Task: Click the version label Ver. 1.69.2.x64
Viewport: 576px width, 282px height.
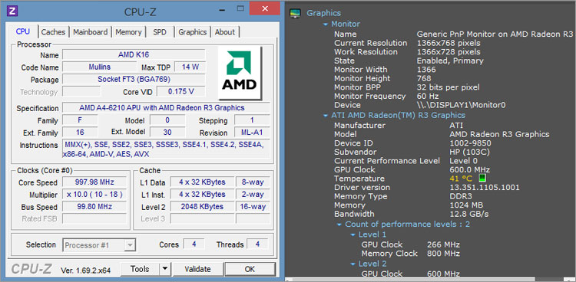Action: [x=85, y=271]
